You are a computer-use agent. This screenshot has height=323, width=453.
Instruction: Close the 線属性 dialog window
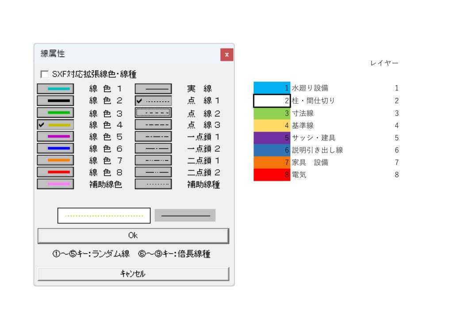226,55
